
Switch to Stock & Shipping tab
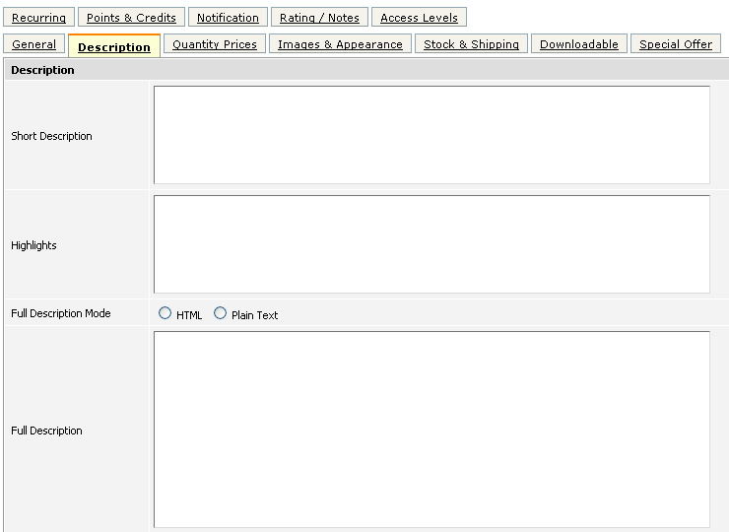pyautogui.click(x=472, y=43)
